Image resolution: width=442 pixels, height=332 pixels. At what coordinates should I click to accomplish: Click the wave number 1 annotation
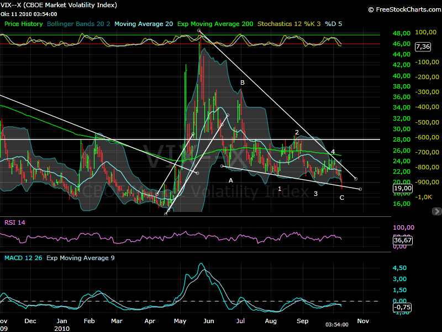coord(280,189)
